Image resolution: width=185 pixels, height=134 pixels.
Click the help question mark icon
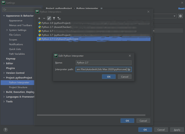[5, 130]
